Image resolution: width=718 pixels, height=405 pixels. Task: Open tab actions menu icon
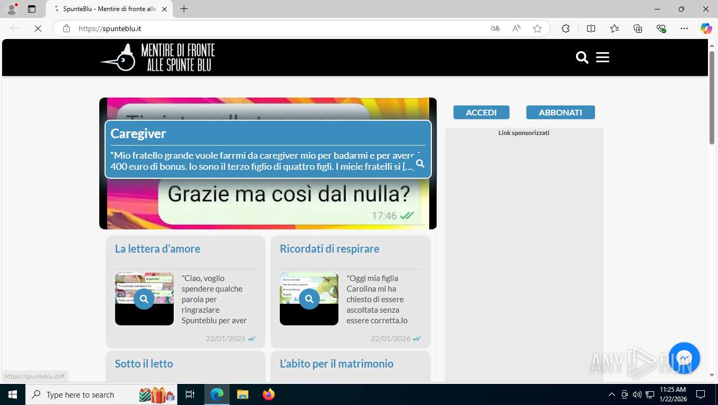click(32, 9)
